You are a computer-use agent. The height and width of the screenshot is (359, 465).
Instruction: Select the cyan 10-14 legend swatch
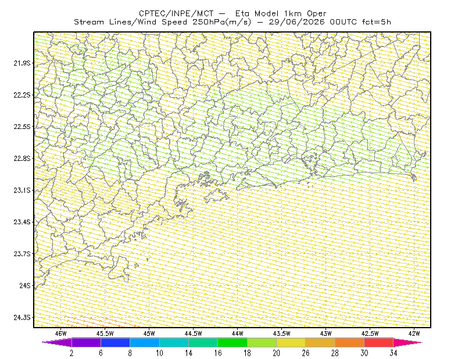click(174, 342)
